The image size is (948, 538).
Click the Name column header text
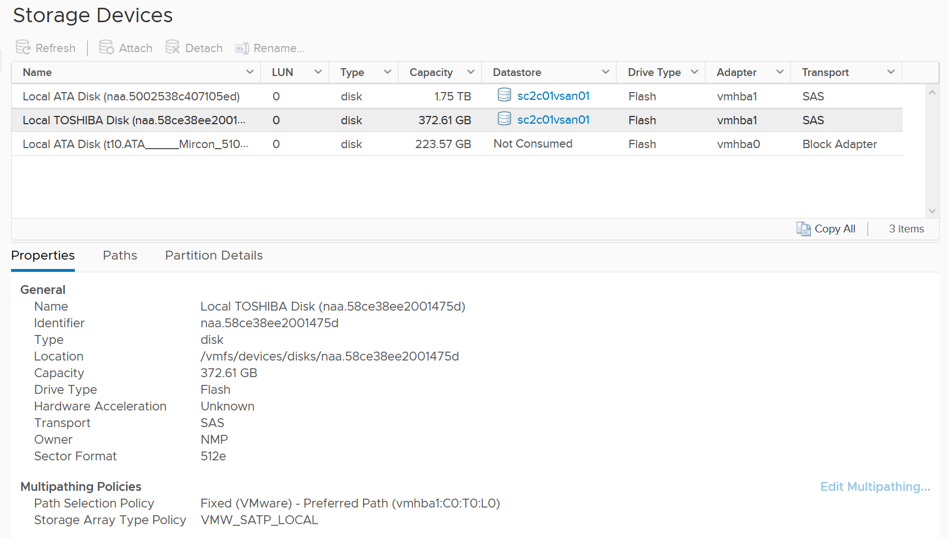(37, 72)
